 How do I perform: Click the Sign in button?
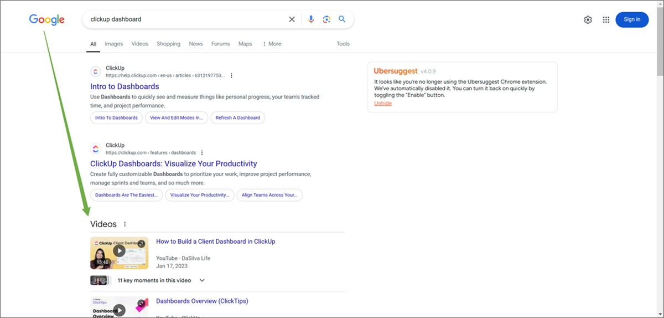[632, 19]
